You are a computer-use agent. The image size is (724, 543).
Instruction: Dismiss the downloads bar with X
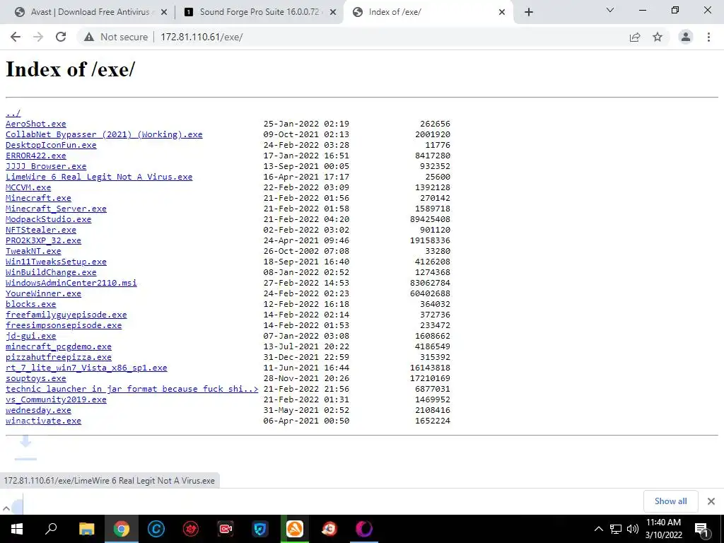(711, 501)
